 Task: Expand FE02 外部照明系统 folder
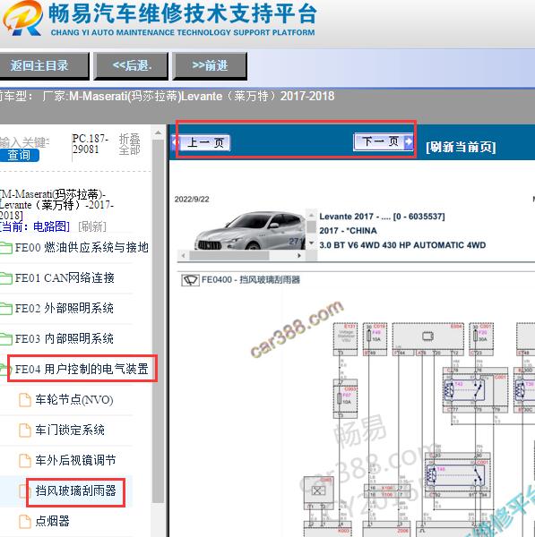(x=65, y=308)
